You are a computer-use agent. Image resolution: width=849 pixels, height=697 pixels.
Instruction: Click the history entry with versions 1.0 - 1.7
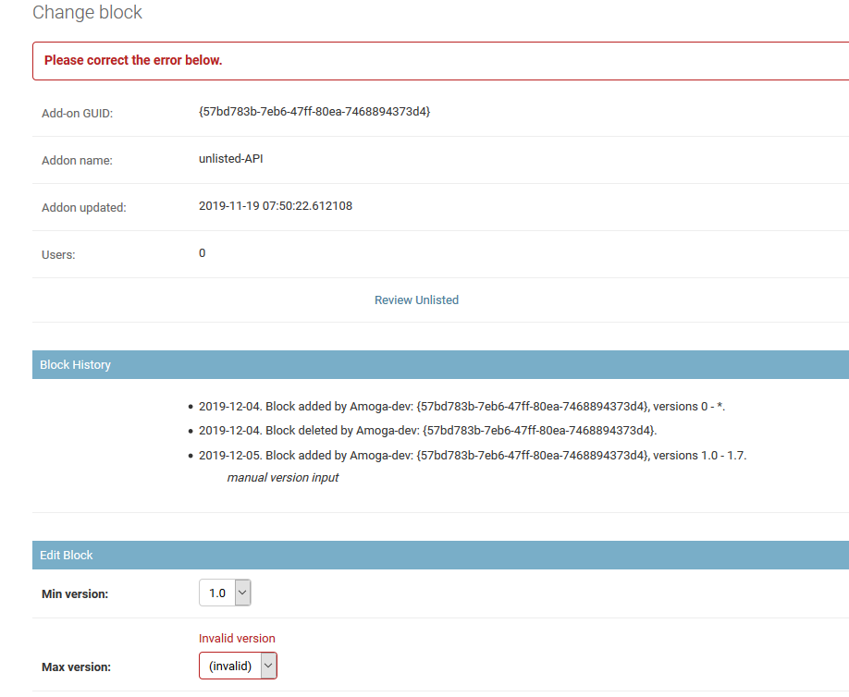pos(473,455)
